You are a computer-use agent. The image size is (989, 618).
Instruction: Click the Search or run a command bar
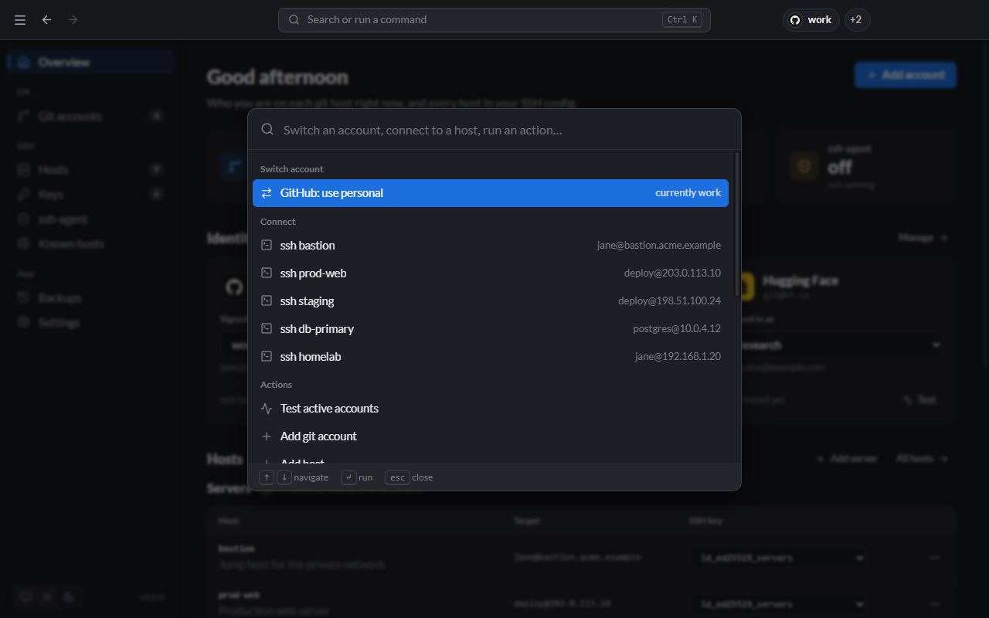pyautogui.click(x=494, y=20)
